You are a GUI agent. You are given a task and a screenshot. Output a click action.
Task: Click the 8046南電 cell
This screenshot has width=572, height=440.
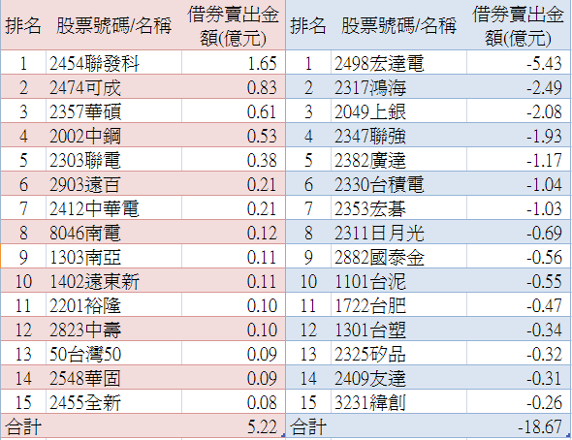click(113, 233)
